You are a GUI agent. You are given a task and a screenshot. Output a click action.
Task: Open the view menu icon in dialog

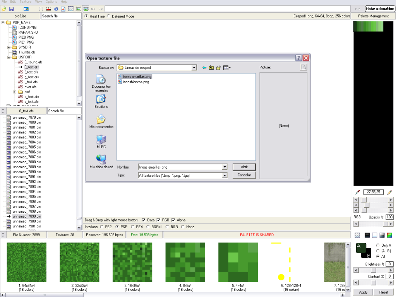(x=227, y=68)
